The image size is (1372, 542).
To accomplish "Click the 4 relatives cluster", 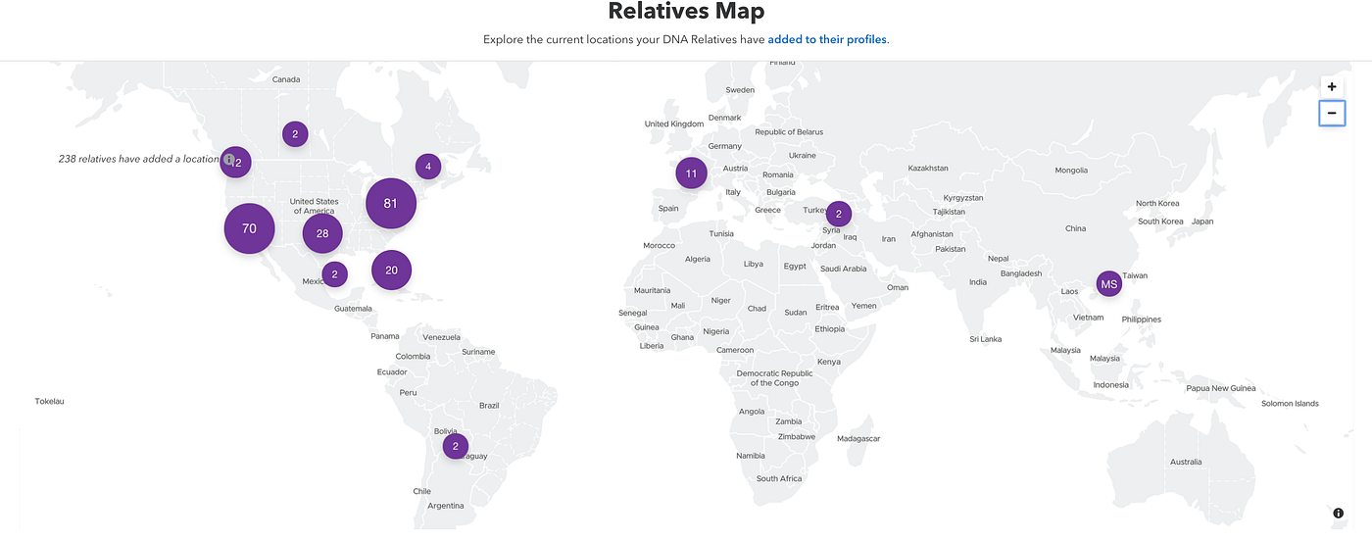I will click(428, 167).
